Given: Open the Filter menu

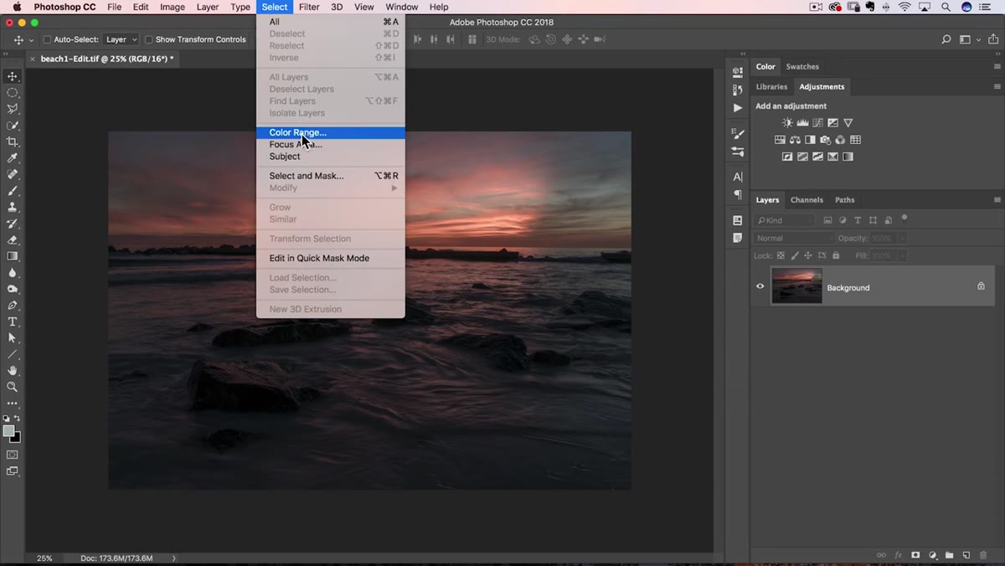Looking at the screenshot, I should pos(309,7).
